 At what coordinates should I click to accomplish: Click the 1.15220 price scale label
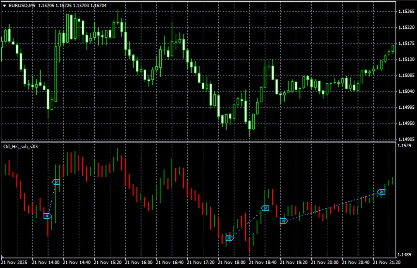pos(406,27)
